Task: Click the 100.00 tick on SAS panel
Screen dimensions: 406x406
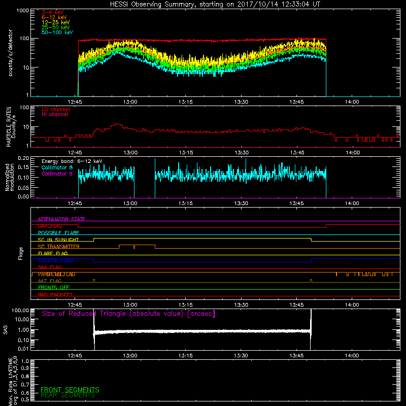Action: (20, 310)
